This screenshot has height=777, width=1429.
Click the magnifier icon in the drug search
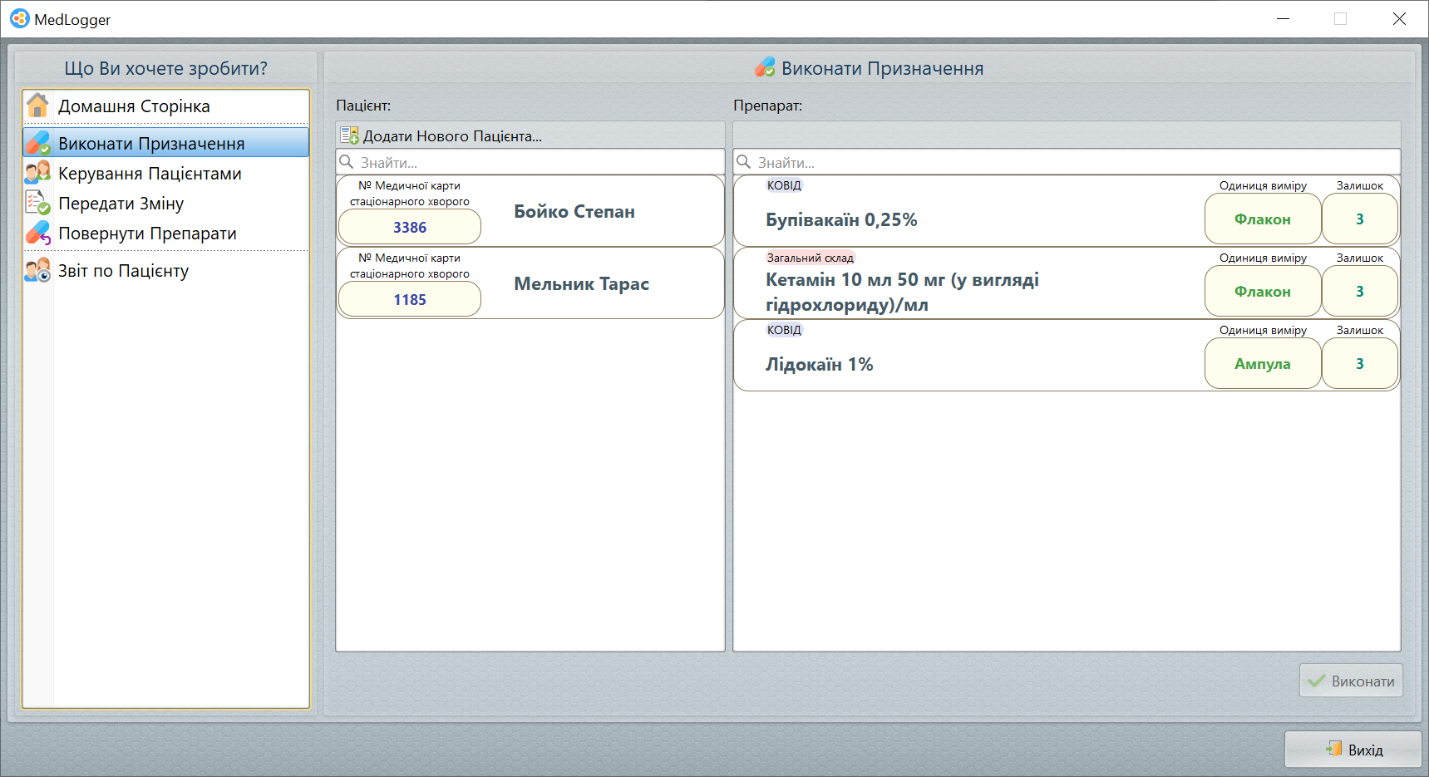[744, 162]
